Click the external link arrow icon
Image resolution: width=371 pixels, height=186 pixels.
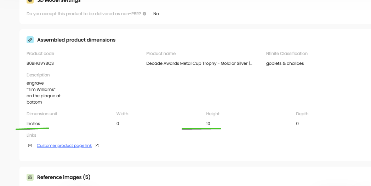pos(97,145)
